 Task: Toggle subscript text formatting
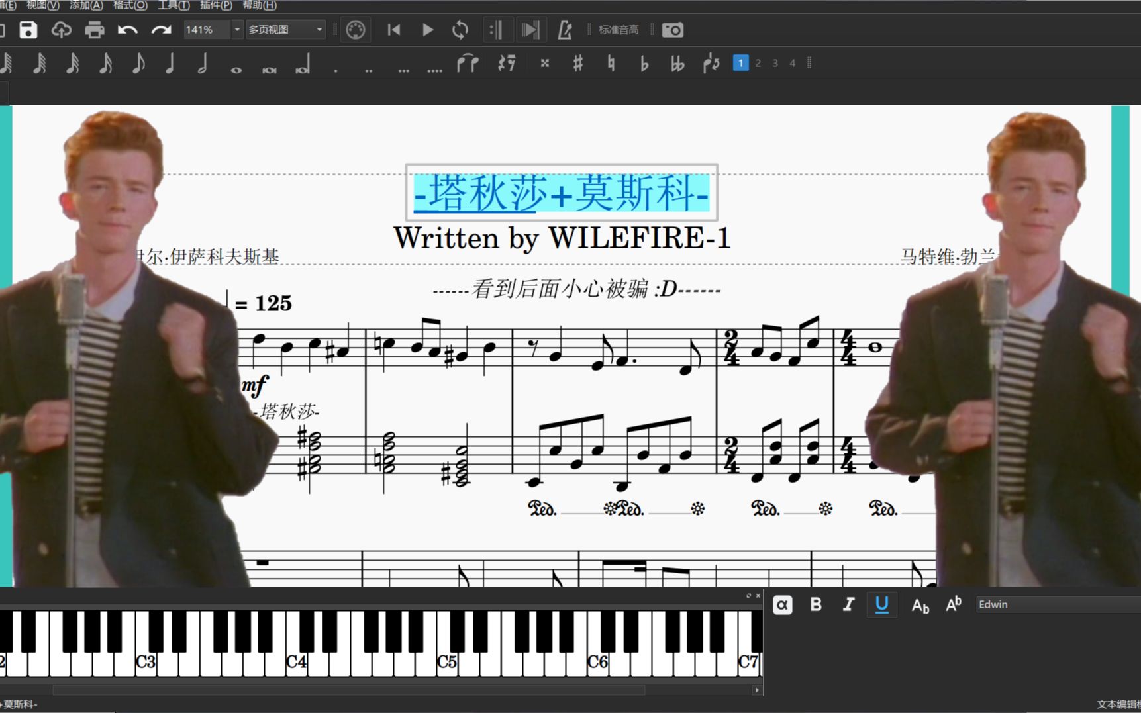point(920,605)
